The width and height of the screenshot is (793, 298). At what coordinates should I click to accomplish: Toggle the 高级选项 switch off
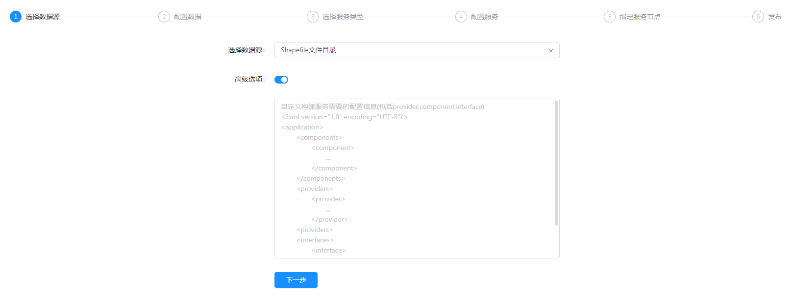pyautogui.click(x=281, y=80)
